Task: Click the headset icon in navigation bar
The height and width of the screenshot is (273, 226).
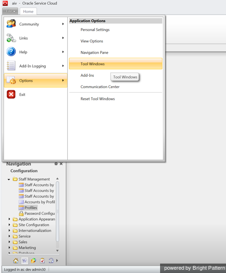Action: (x=51, y=261)
